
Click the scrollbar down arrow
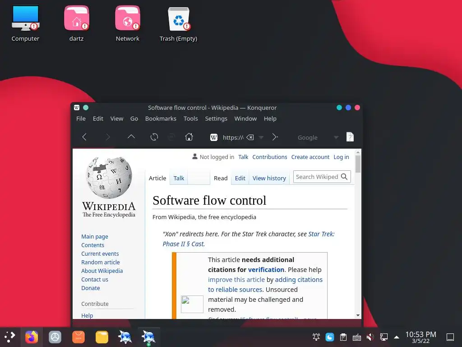coord(358,315)
